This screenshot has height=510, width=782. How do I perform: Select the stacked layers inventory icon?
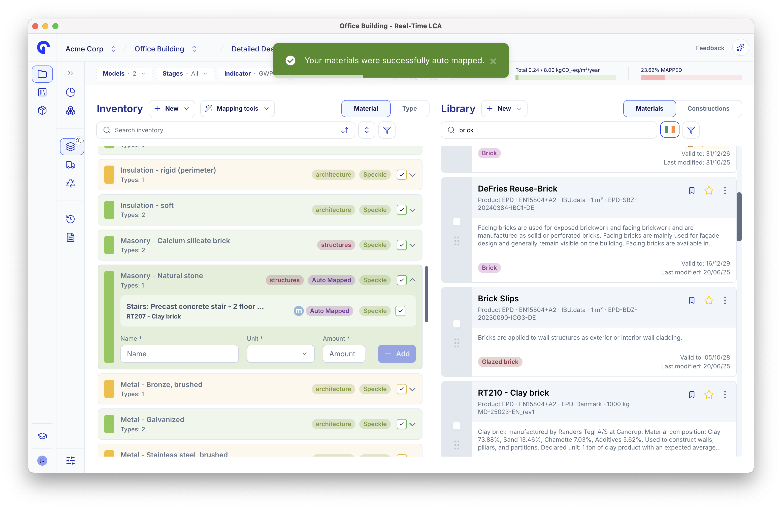71,146
